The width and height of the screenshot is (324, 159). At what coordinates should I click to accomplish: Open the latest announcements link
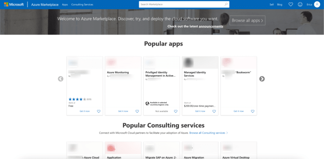point(211,27)
